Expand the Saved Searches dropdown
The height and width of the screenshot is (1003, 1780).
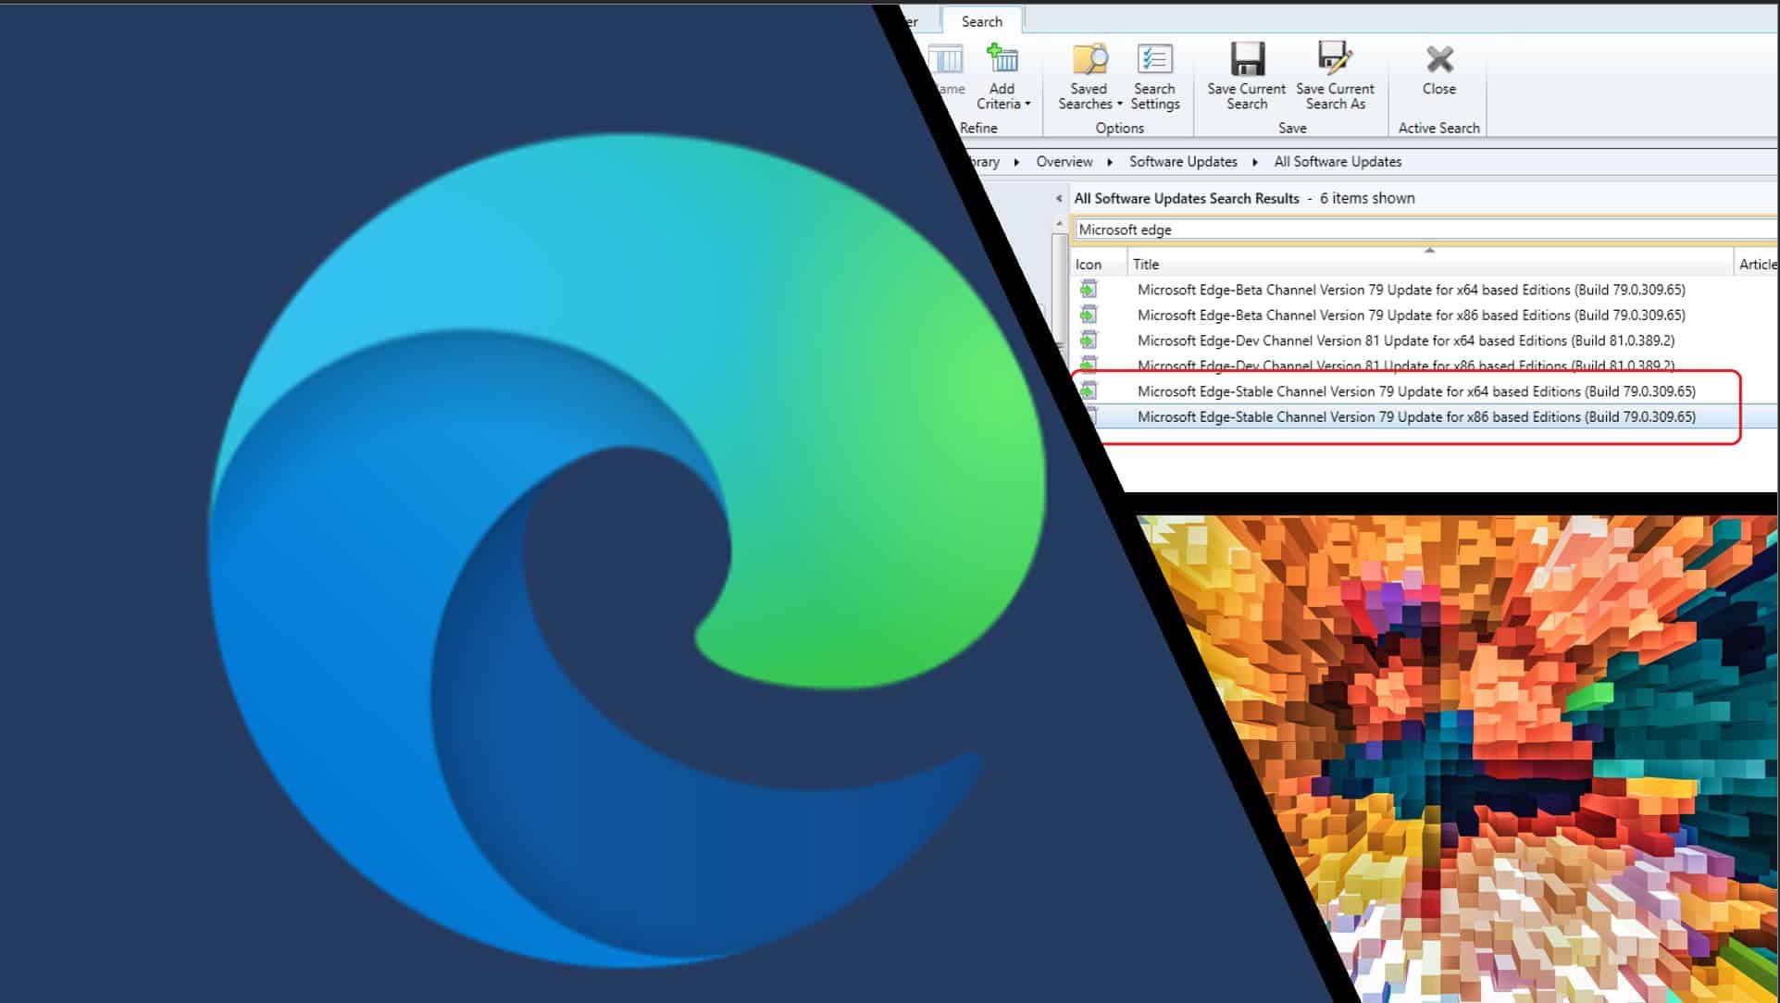coord(1120,104)
